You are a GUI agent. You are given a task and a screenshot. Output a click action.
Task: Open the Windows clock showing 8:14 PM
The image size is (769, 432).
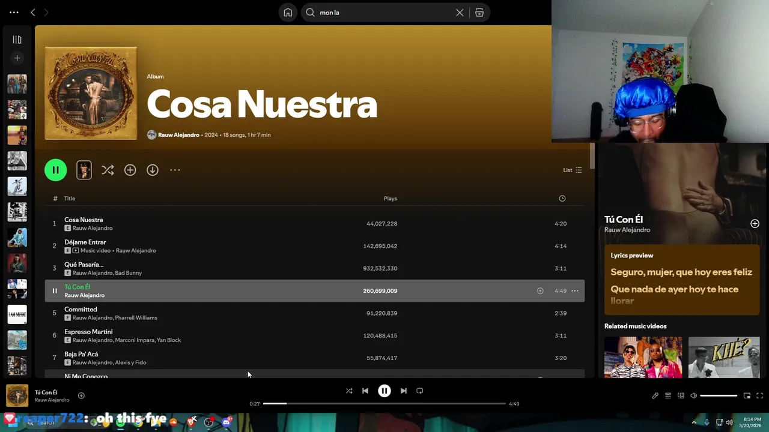[x=752, y=422]
